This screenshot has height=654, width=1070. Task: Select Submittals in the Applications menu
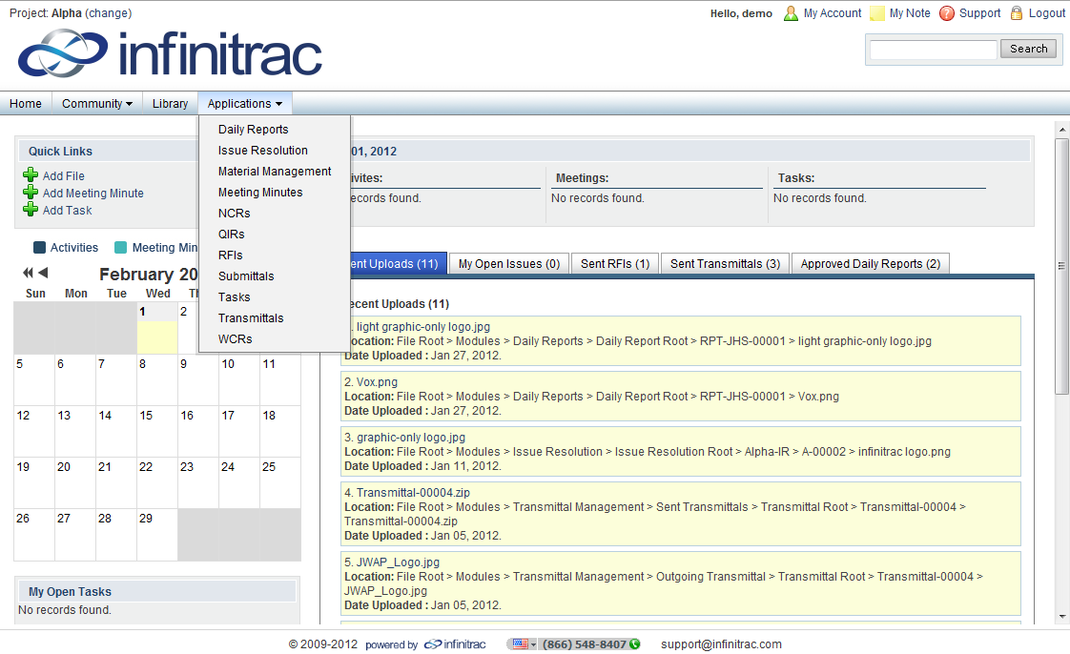click(x=246, y=276)
